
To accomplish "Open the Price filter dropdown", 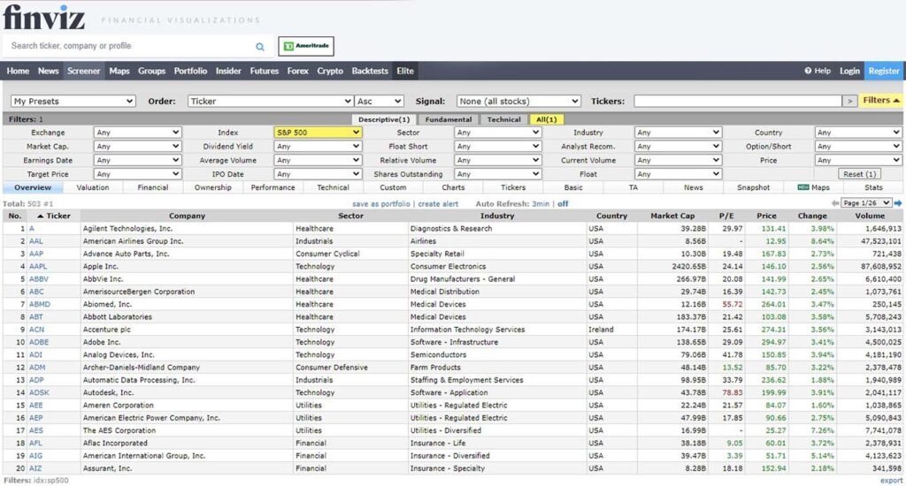I will coord(858,160).
